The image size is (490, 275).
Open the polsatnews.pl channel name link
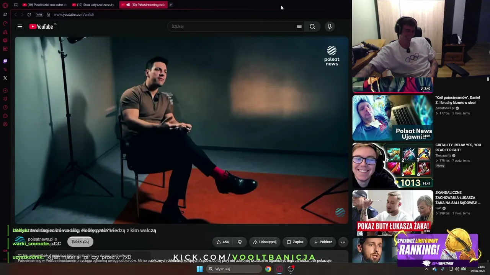[x=41, y=239]
